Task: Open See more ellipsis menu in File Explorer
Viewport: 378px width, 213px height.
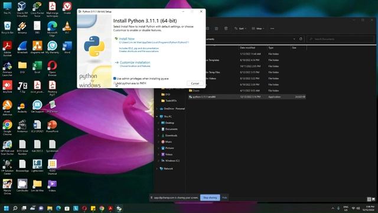Action: [x=272, y=28]
